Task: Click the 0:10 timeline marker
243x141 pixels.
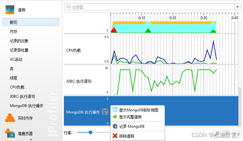Action: click(142, 18)
